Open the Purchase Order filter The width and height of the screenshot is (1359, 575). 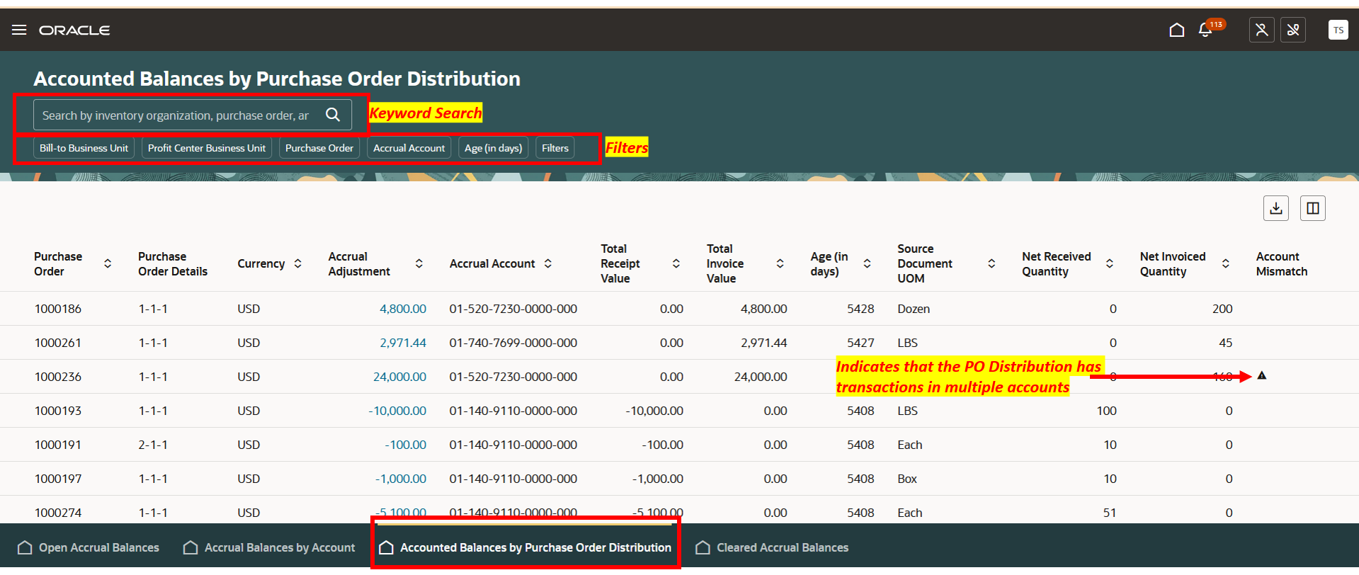(x=319, y=148)
